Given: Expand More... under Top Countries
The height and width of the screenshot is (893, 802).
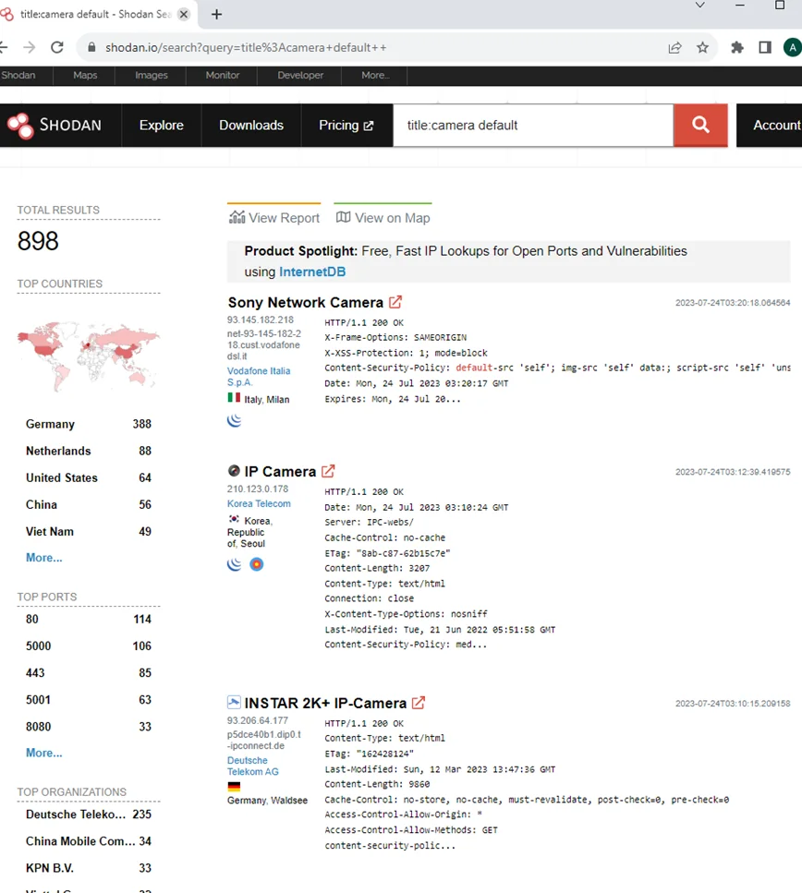Looking at the screenshot, I should (x=43, y=557).
